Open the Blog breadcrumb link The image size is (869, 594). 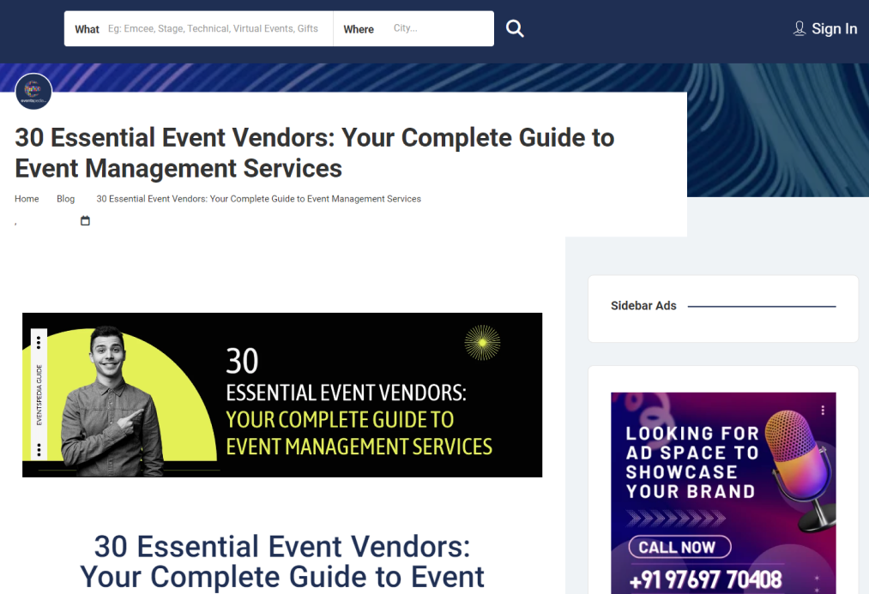(66, 199)
